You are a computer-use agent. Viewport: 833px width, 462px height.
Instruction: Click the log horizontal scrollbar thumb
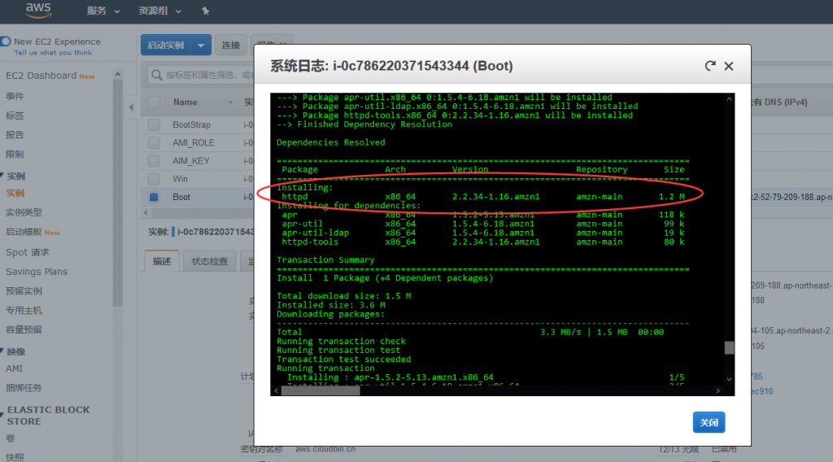[x=321, y=391]
